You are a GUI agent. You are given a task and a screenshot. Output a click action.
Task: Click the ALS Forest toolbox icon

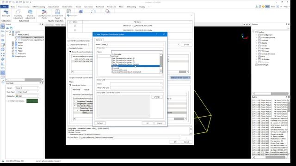click(x=259, y=48)
